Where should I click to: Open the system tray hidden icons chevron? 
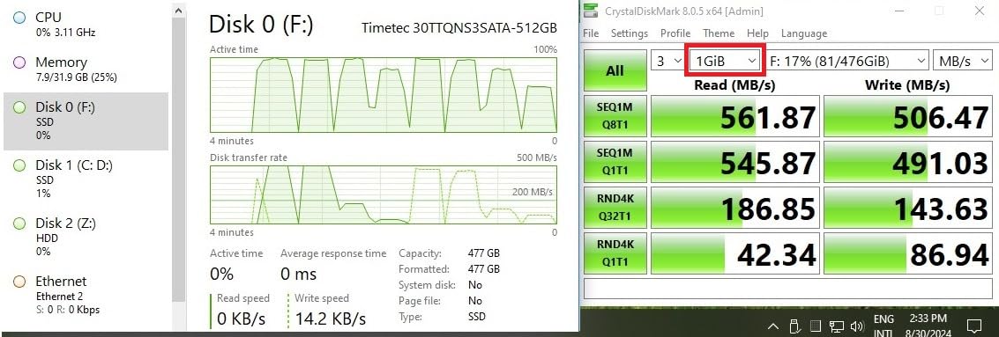pyautogui.click(x=772, y=326)
